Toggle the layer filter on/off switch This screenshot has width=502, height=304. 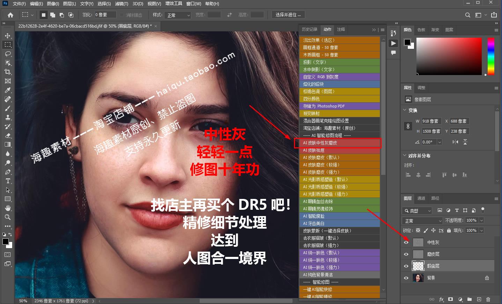point(483,210)
